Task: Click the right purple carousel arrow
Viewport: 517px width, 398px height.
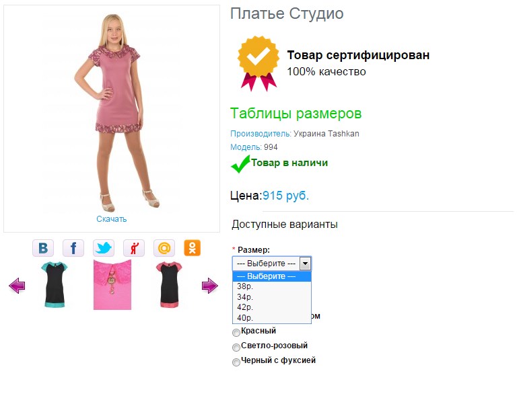Action: pos(210,286)
